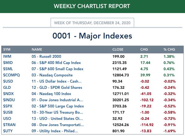185x136 pixels.
Task: Sort by the CLOSE column header
Action: click(x=118, y=49)
